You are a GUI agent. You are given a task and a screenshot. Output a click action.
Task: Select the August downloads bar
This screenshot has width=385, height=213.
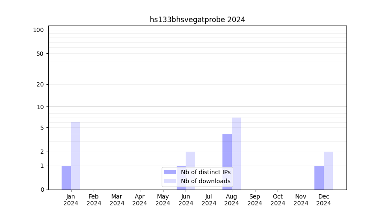pyautogui.click(x=236, y=153)
